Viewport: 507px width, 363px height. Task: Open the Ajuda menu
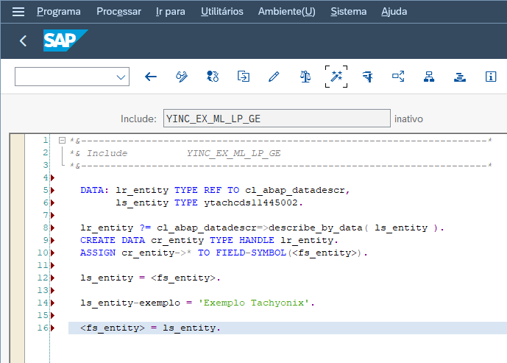click(394, 11)
